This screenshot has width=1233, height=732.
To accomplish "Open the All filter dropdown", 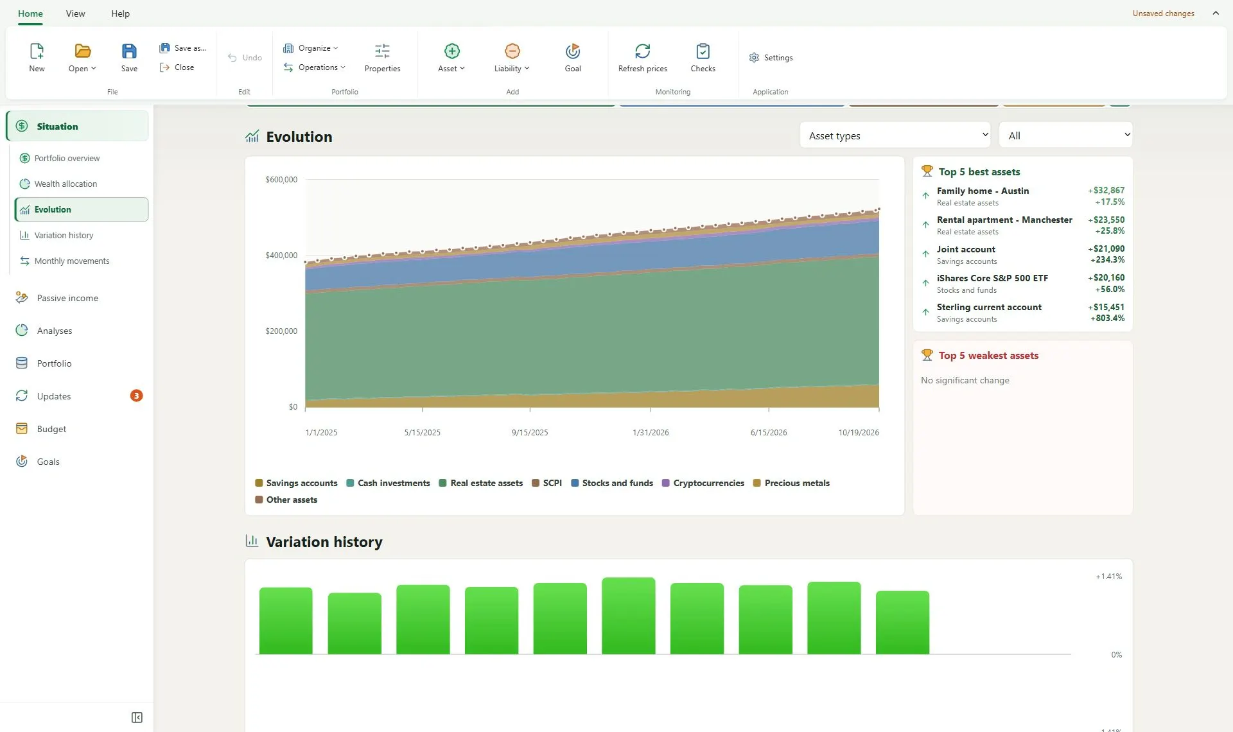I will 1065,135.
